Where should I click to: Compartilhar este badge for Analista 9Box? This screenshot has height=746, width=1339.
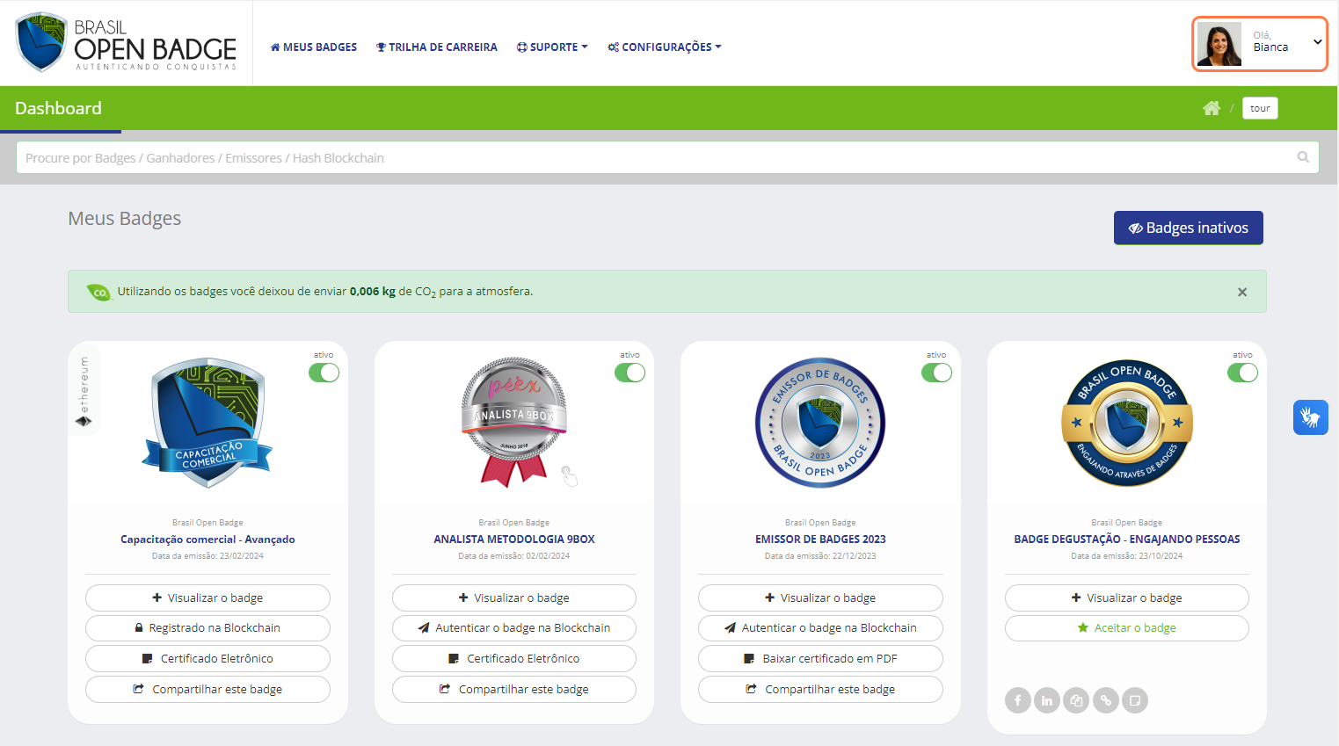click(514, 689)
